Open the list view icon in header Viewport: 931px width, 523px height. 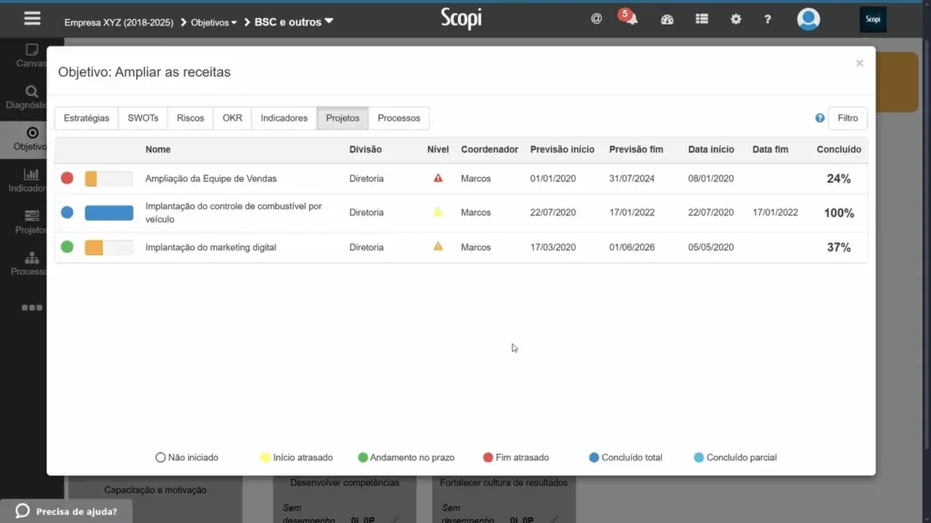point(702,19)
